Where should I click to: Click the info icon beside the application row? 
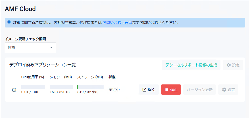pos(14,90)
